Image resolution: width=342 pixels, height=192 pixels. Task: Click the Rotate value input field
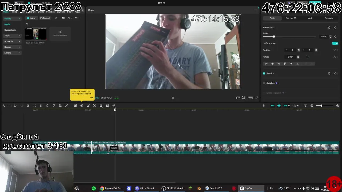(x=290, y=57)
